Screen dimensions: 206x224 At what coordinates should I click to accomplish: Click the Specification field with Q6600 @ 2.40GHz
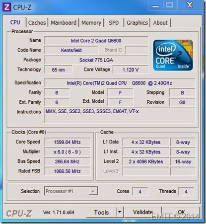tap(120, 83)
